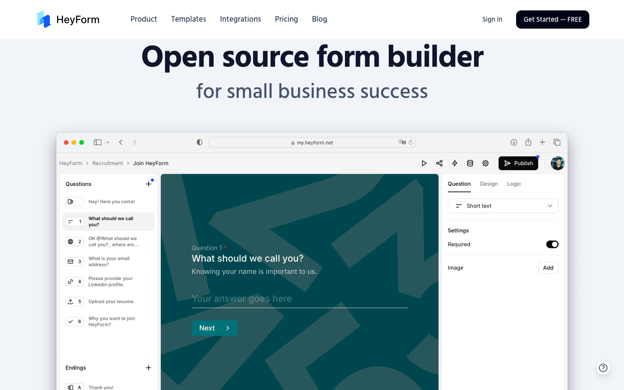Viewport: 624px width, 390px height.
Task: Switch to the Logic tab
Action: pos(514,184)
